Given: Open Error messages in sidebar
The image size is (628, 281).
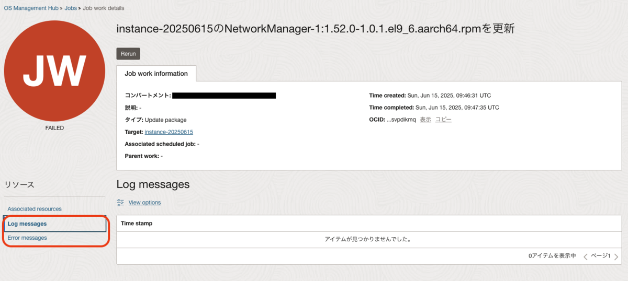Looking at the screenshot, I should tap(27, 238).
